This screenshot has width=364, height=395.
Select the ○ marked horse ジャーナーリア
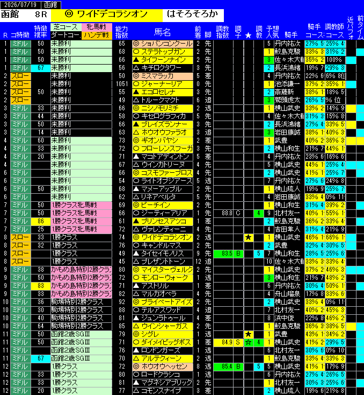[163, 84]
